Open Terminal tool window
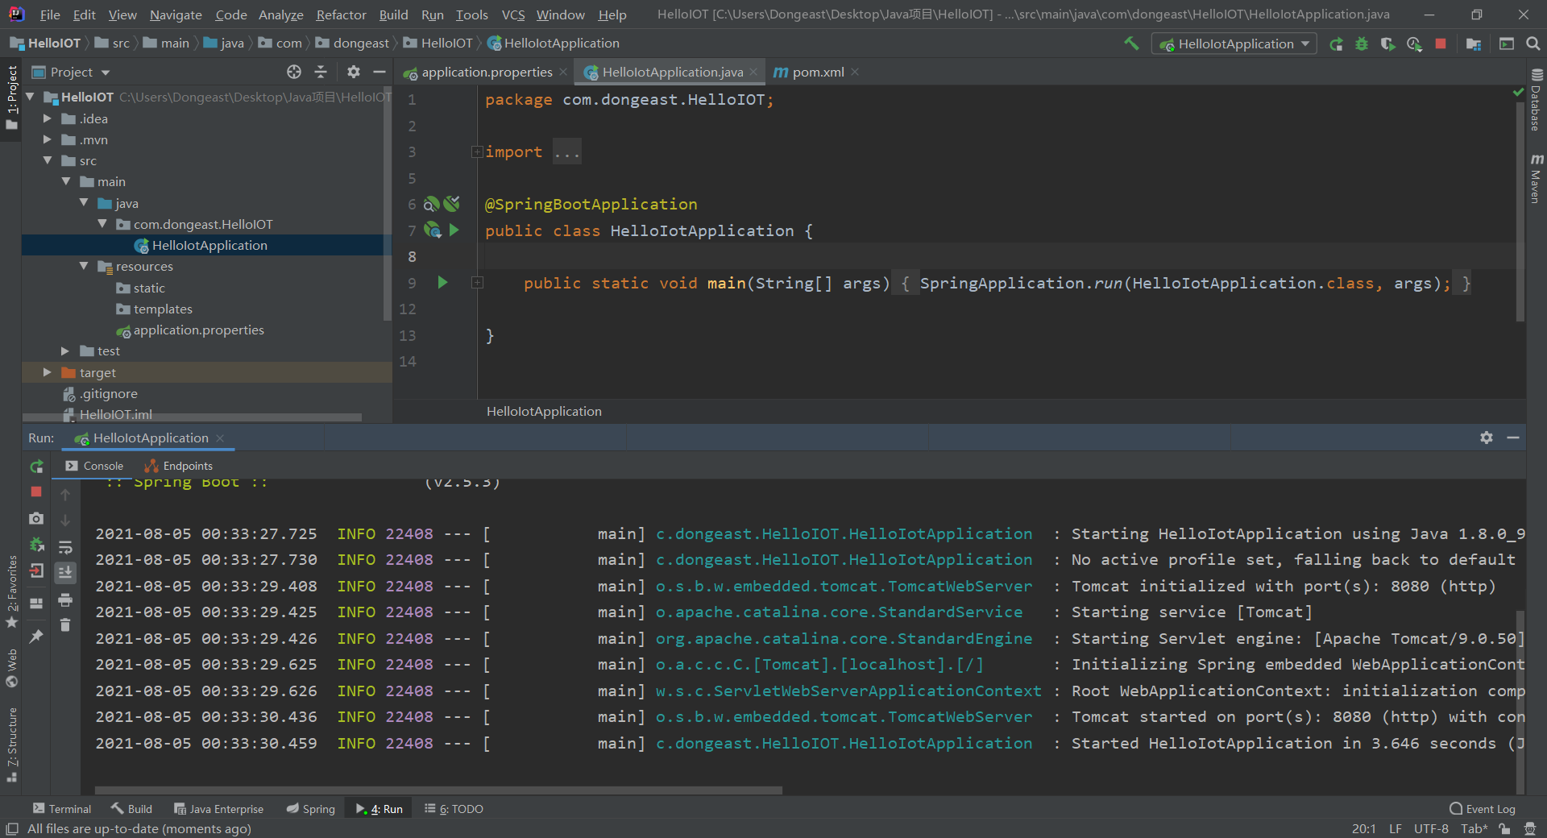Screen dimensions: 1547x838 [x=61, y=809]
